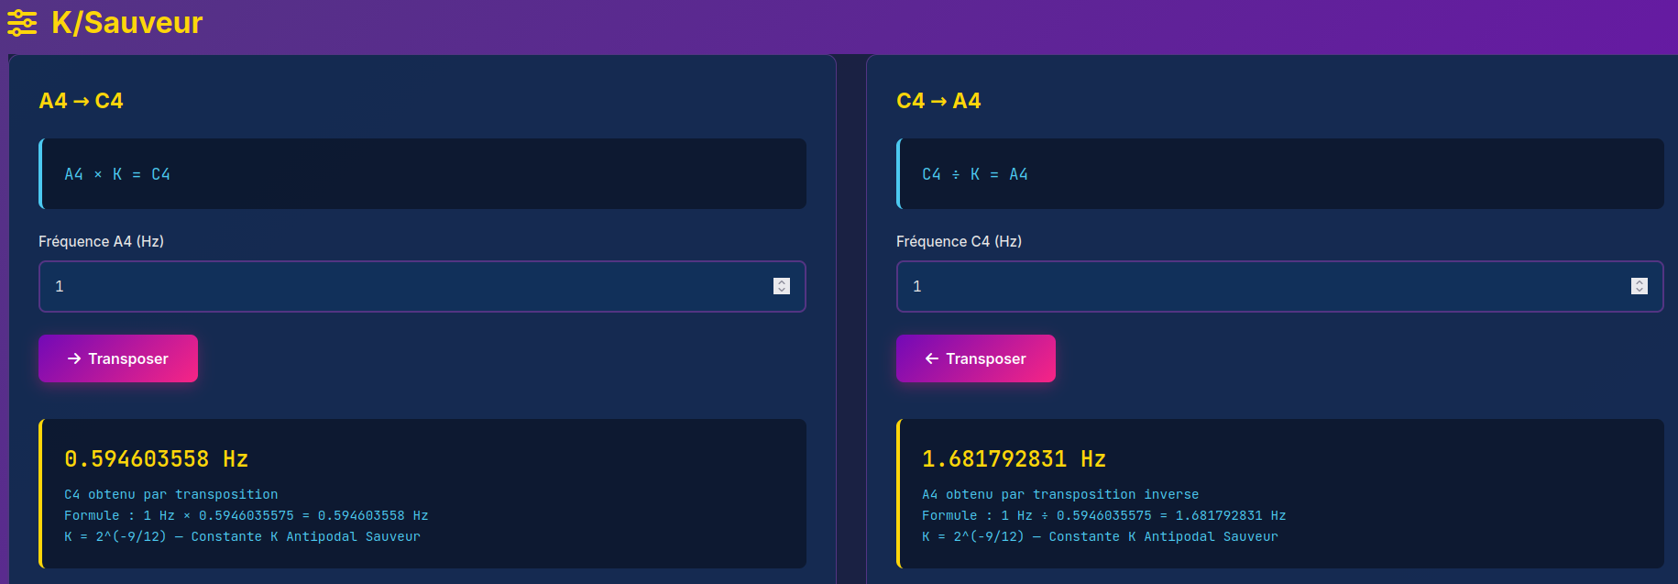Click the right arrow icon in left Transposer button
This screenshot has width=1678, height=584.
[74, 358]
